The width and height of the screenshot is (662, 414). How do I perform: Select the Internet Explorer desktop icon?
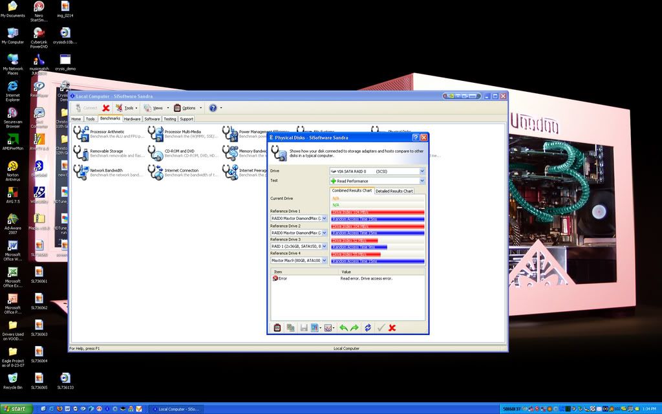13,91
